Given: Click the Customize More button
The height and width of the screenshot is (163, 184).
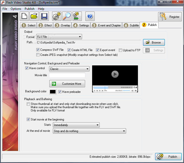Looking at the screenshot, I should 67,84.
